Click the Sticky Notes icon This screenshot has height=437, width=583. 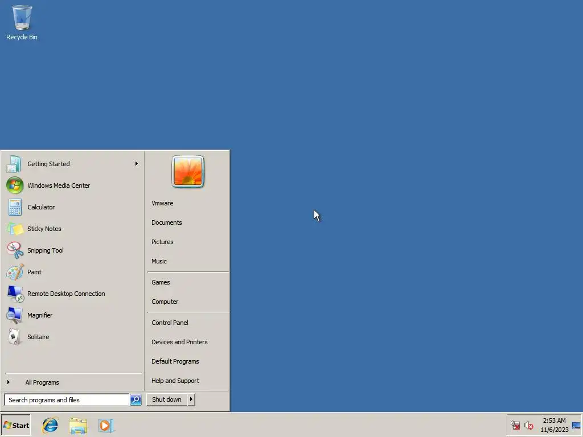14,229
